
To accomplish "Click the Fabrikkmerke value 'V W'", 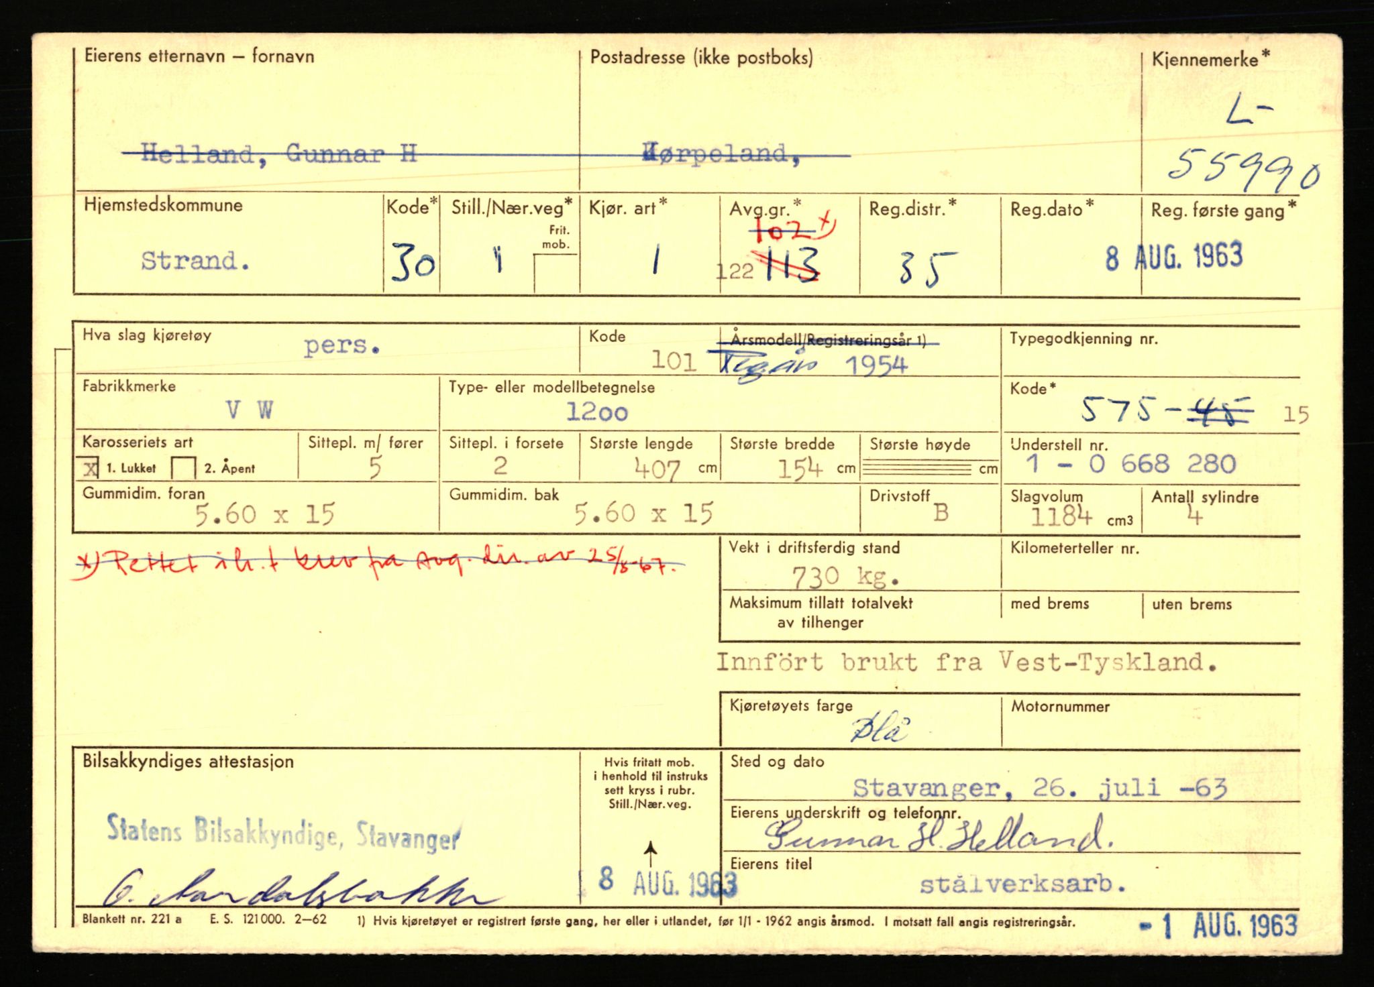I will point(250,410).
